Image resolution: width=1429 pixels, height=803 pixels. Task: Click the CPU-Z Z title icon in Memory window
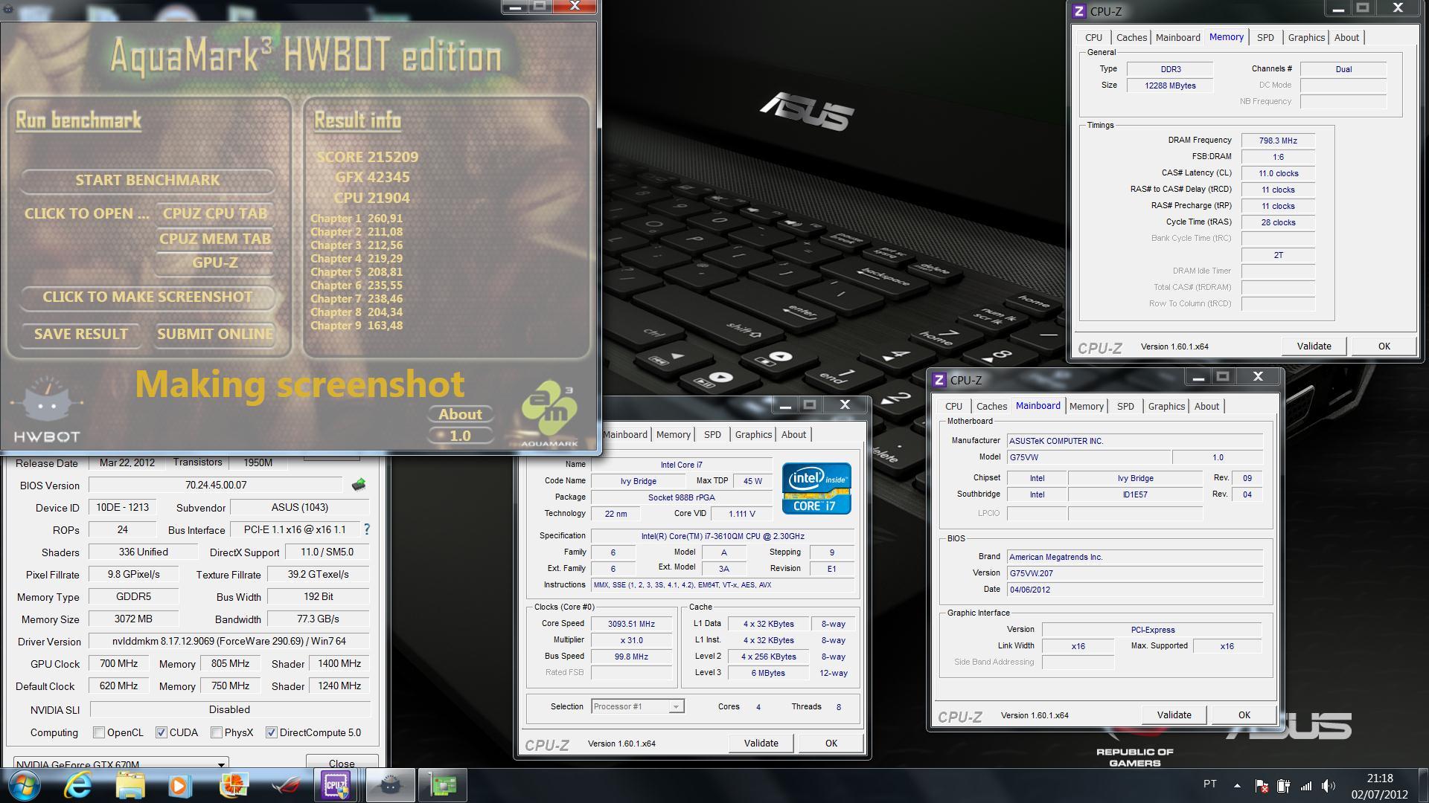1079,11
